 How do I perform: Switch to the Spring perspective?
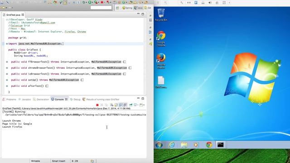click(x=127, y=8)
